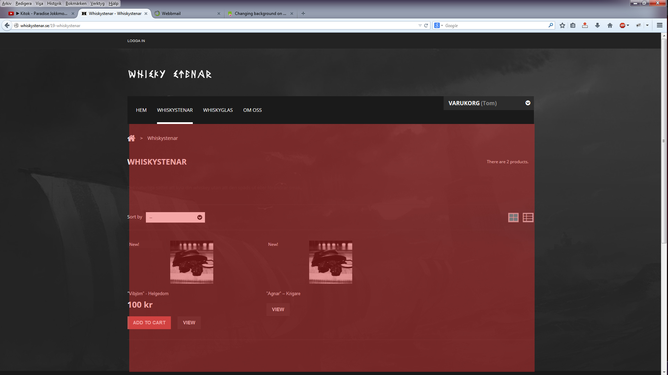Click VIEW button under Vibjörn
The width and height of the screenshot is (668, 375).
pyautogui.click(x=189, y=323)
